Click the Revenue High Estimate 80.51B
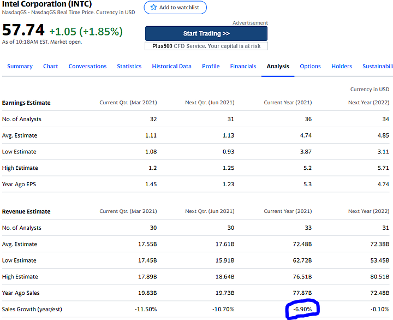This screenshot has height=320, width=393. coord(380,277)
